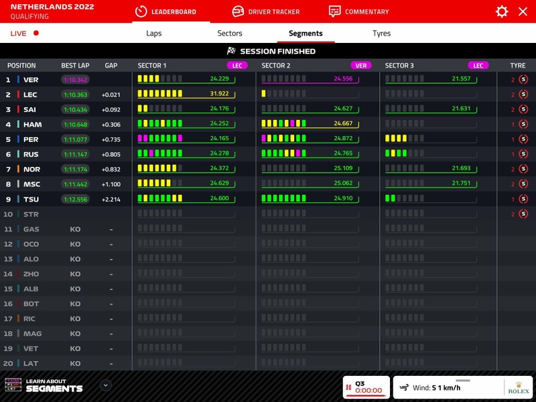The width and height of the screenshot is (536, 402).
Task: Click the wind direction icon
Action: (404, 388)
